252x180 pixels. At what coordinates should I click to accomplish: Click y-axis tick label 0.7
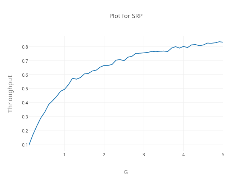coord(25,61)
